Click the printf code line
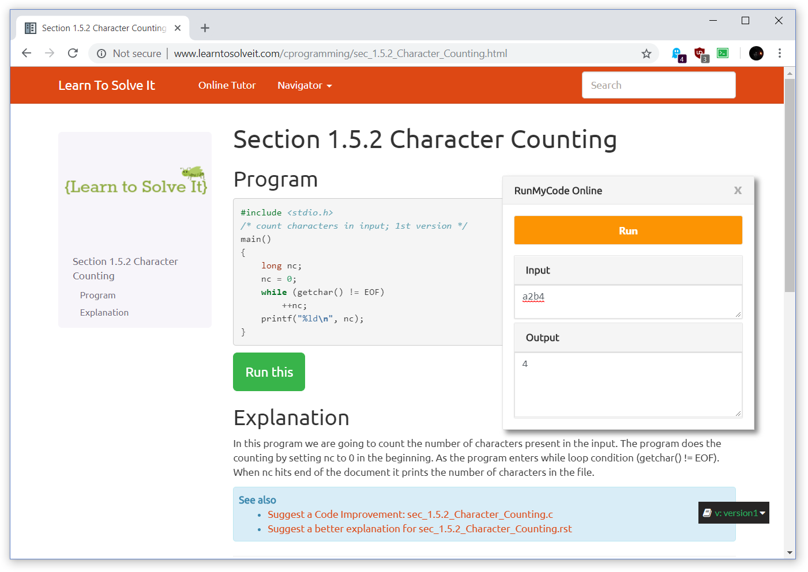808x572 pixels. (312, 319)
